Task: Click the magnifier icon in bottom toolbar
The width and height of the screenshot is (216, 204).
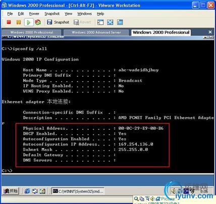Action: (x=136, y=199)
